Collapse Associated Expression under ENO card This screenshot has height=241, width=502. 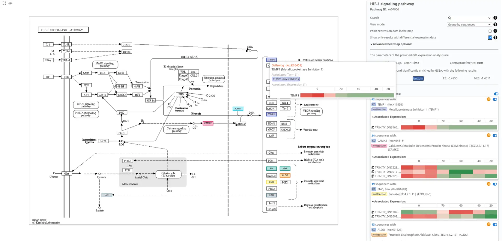pos(389,202)
